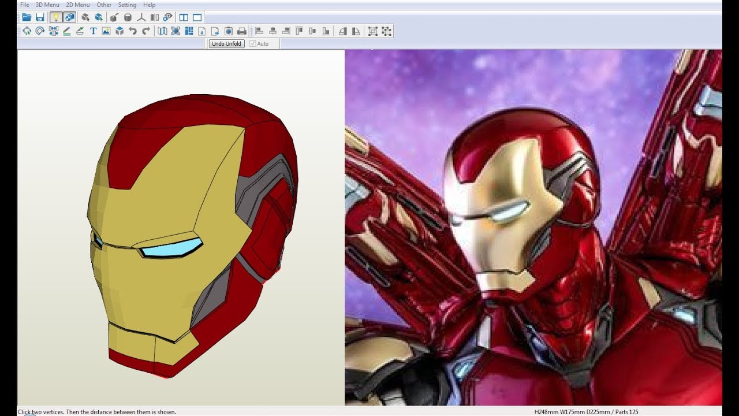
Task: Click the clipboard copy icon
Action: point(229,31)
